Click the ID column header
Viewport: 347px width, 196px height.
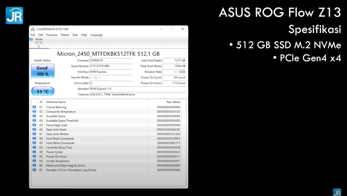pos(41,102)
